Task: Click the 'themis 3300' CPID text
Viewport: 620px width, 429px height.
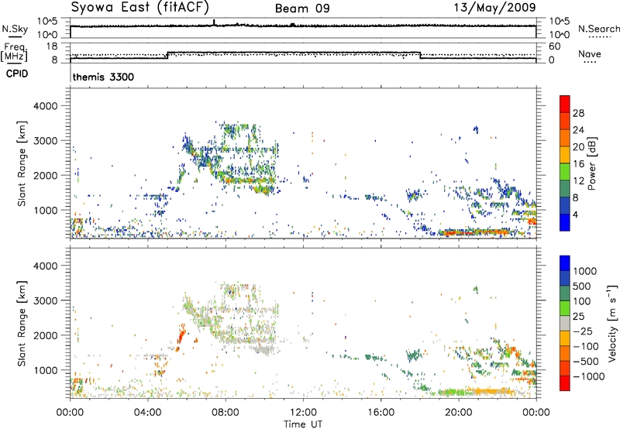Action: coord(103,77)
